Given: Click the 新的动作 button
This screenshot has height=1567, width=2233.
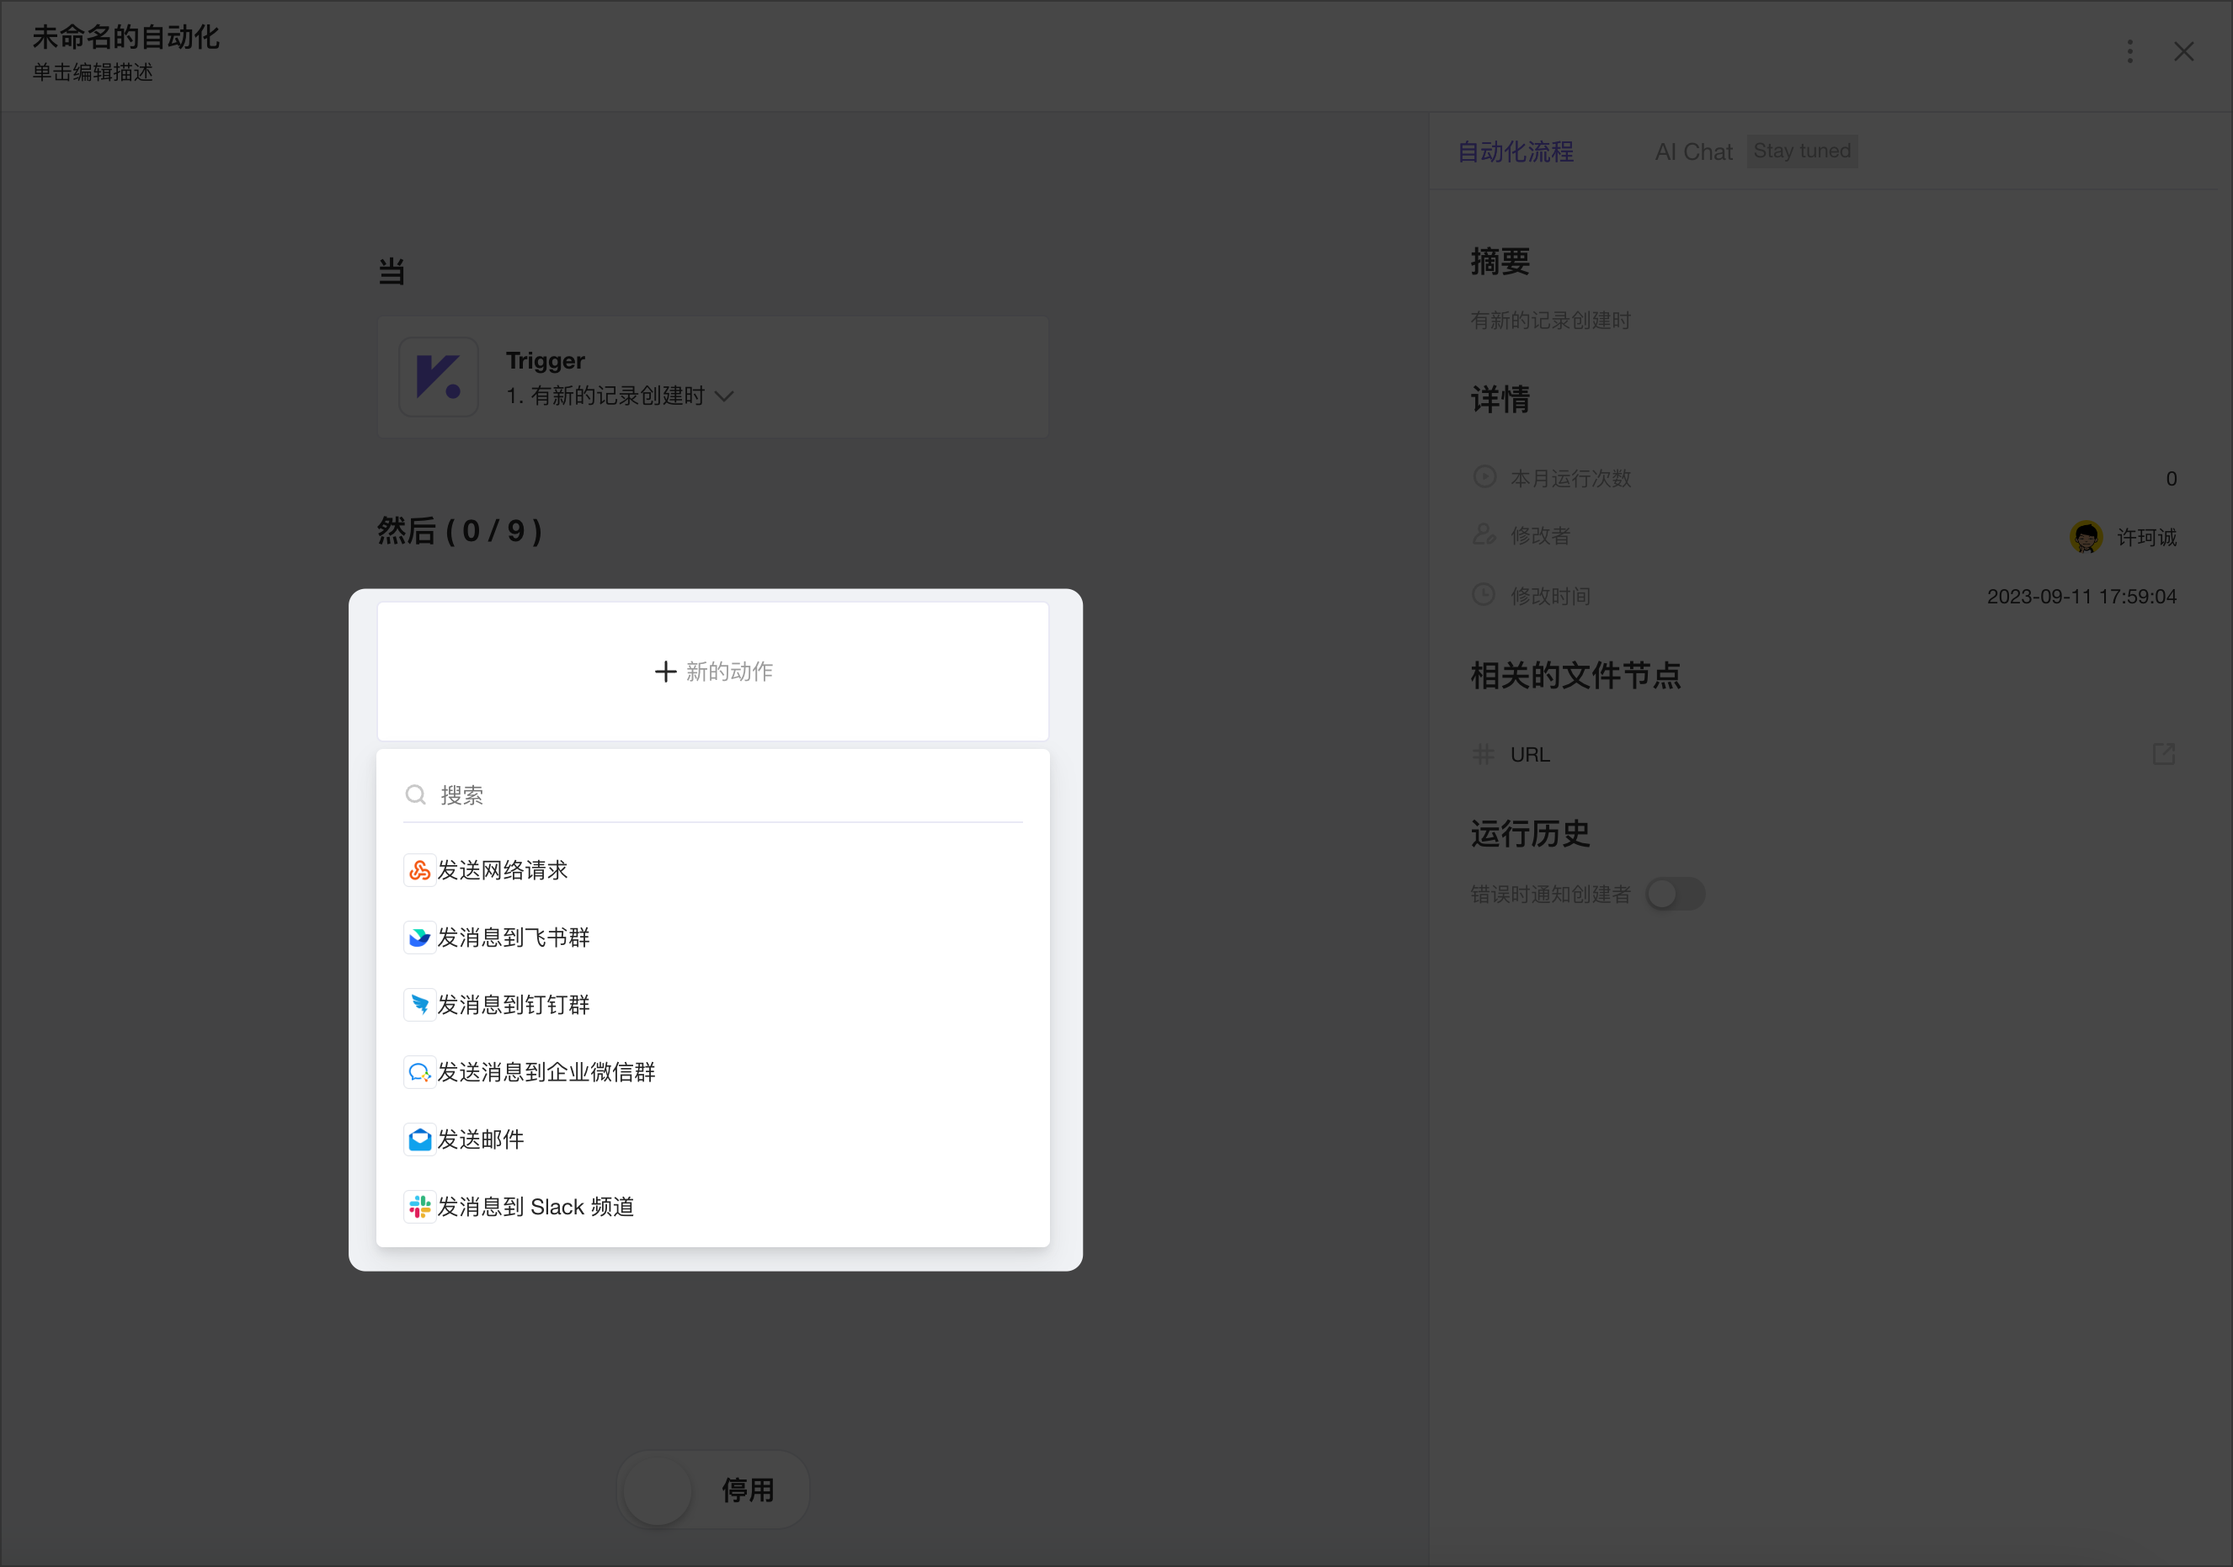Looking at the screenshot, I should (x=713, y=671).
